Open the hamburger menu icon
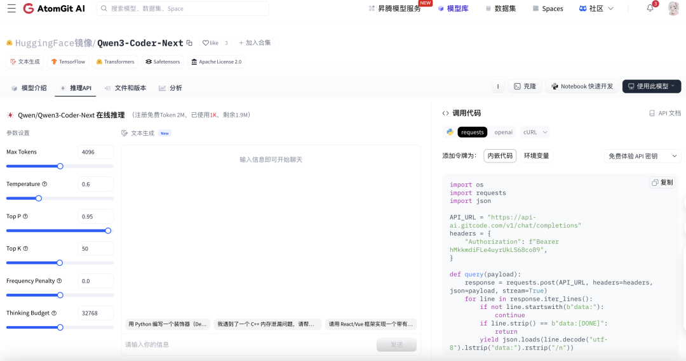Screen dimensions: 686x361 [11, 8]
